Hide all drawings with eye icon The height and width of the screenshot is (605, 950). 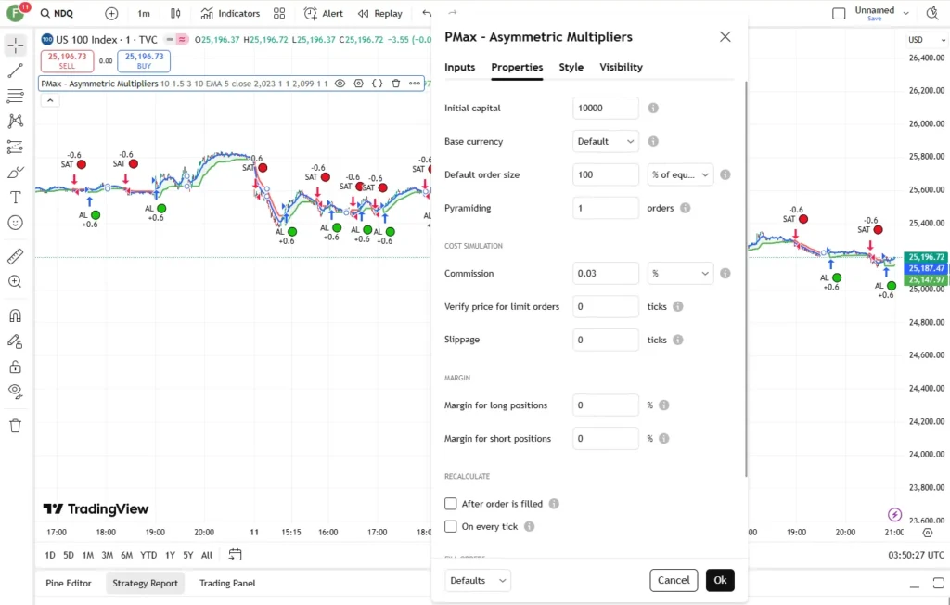(16, 392)
